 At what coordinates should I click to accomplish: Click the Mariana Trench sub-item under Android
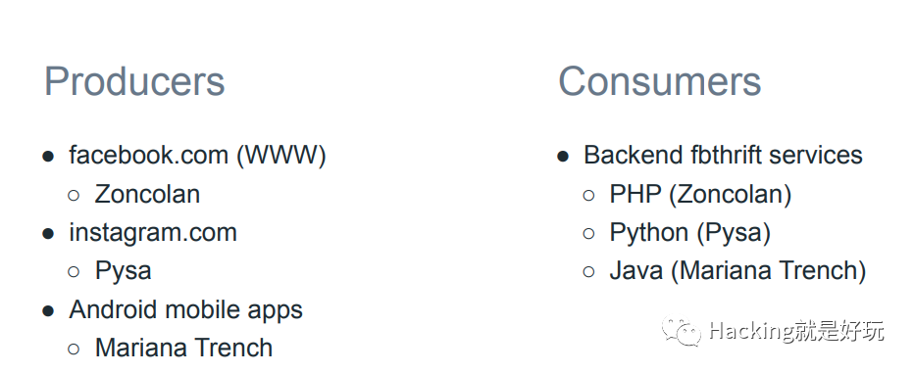pos(184,348)
